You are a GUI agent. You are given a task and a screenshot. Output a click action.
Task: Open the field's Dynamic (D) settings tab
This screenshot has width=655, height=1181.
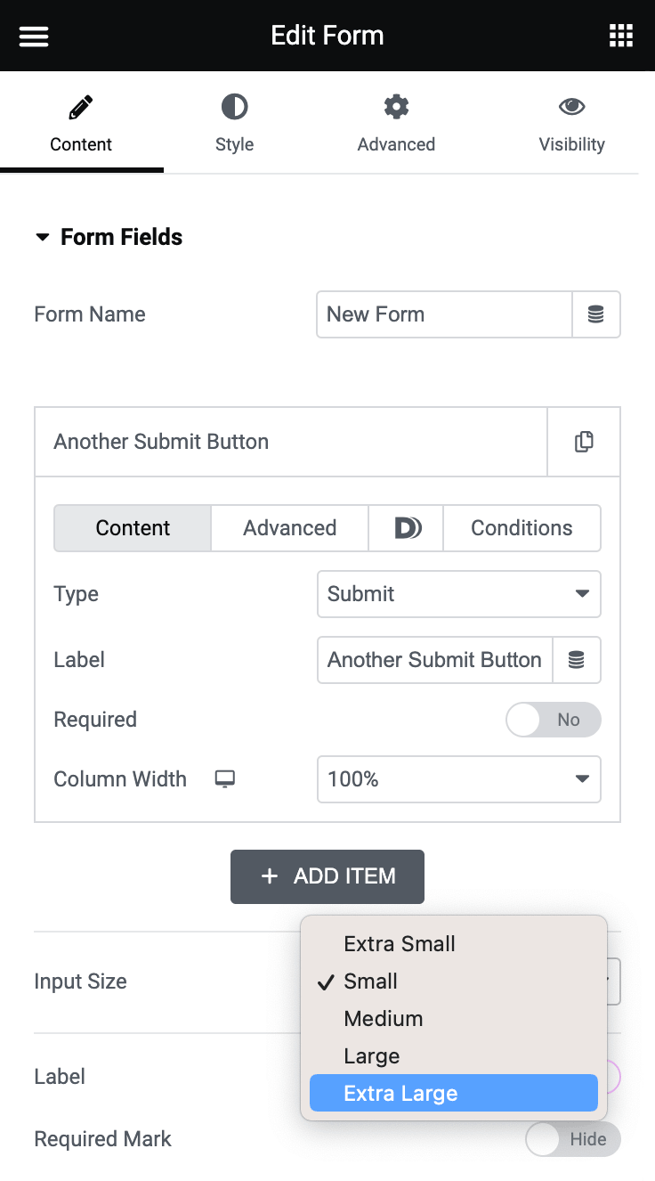pyautogui.click(x=405, y=527)
